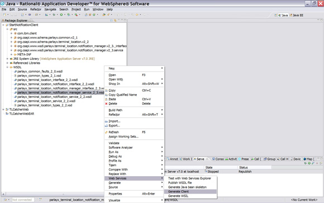Expand the JRE System Library node
The image size is (324, 203).
coord(7,59)
